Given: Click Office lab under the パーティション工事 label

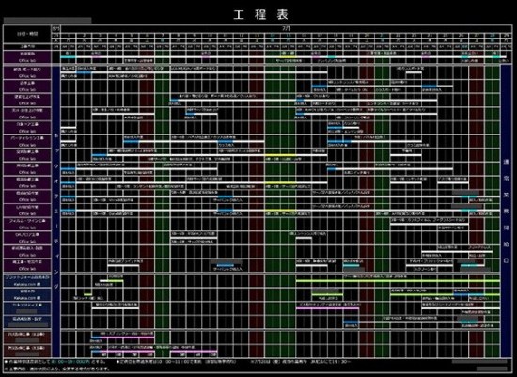Looking at the screenshot, I should pos(27,145).
